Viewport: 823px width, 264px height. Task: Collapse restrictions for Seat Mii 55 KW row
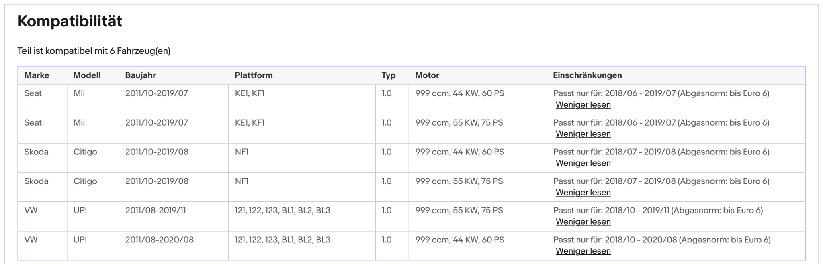click(x=583, y=134)
